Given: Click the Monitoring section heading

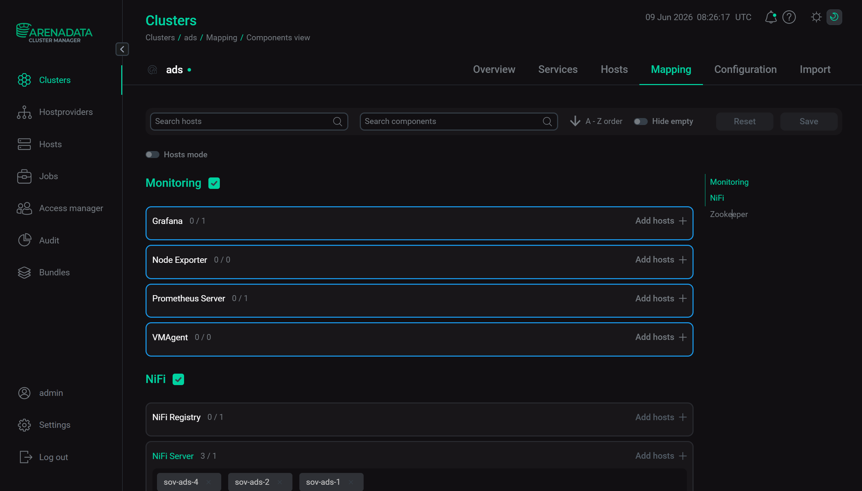Looking at the screenshot, I should [173, 183].
